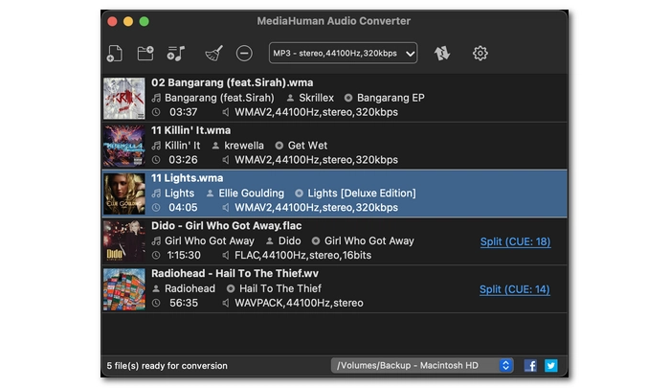This screenshot has height=388, width=670.
Task: Clear the file list with broom icon
Action: coord(213,54)
